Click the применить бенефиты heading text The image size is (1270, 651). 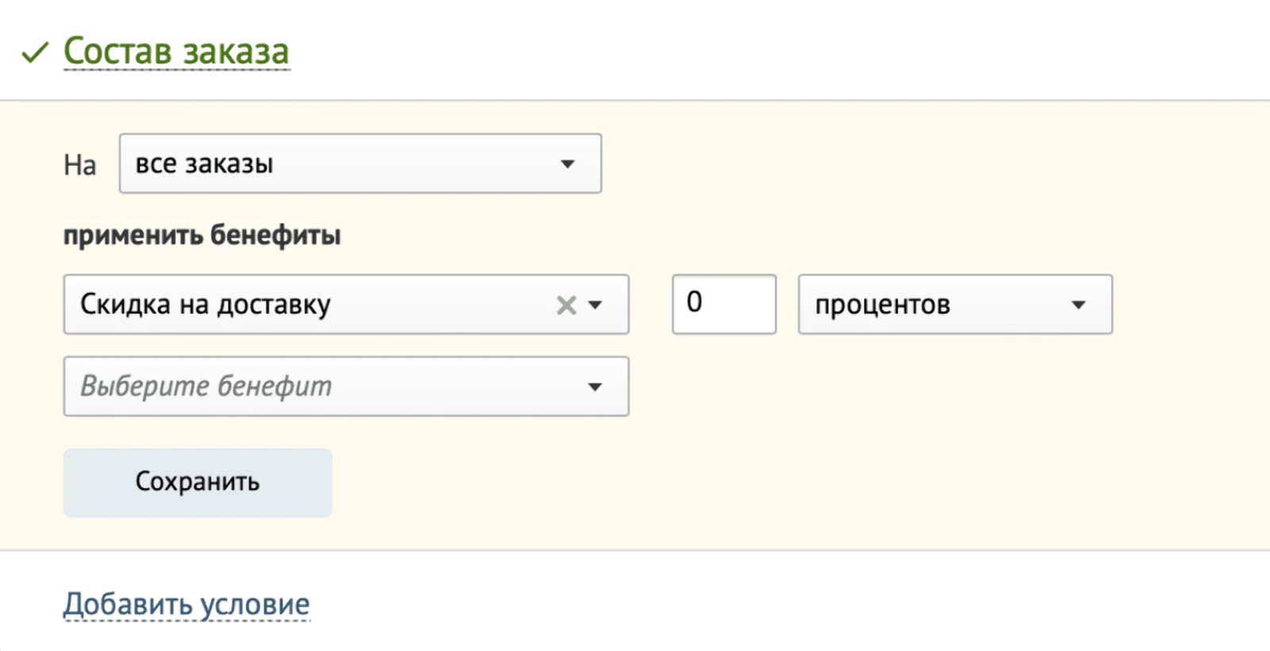click(x=202, y=236)
